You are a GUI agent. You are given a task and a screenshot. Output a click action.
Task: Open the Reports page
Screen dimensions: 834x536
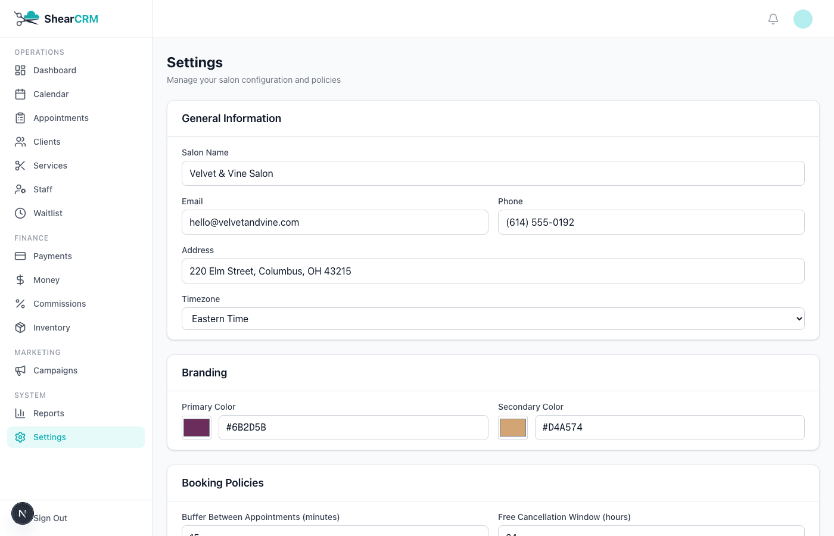[x=76, y=413]
